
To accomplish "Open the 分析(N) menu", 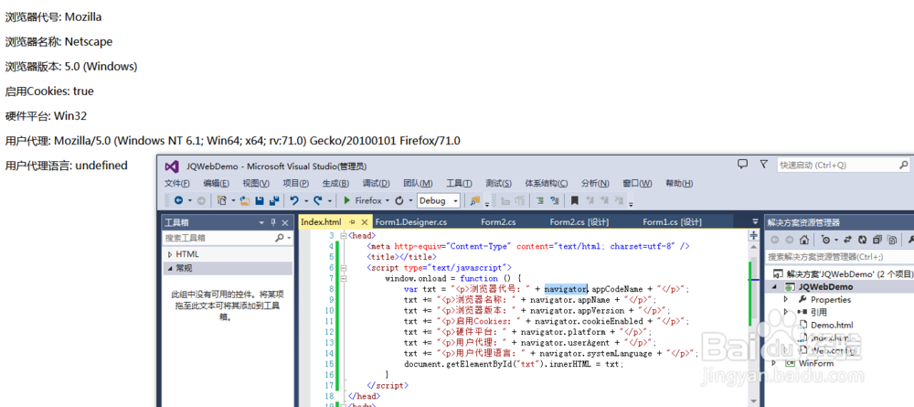I will click(x=595, y=183).
